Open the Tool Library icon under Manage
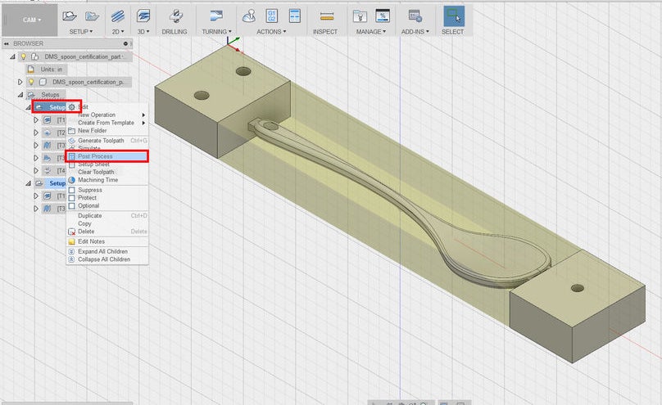662x405 pixels. (360, 16)
